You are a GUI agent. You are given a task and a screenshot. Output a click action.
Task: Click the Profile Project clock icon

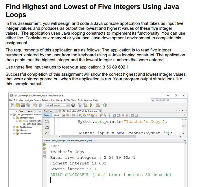pos(105,105)
